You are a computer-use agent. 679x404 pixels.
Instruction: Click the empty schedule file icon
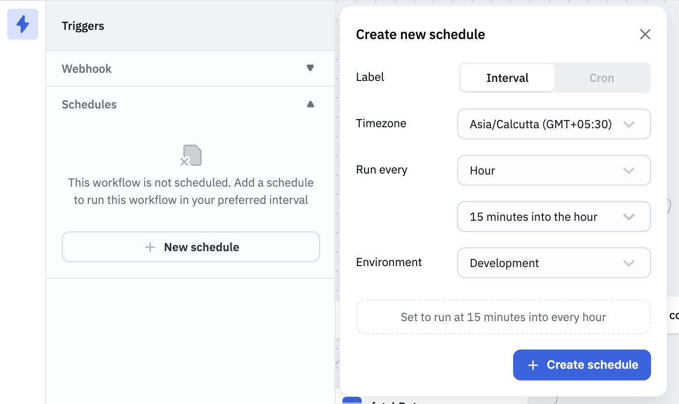pyautogui.click(x=191, y=155)
